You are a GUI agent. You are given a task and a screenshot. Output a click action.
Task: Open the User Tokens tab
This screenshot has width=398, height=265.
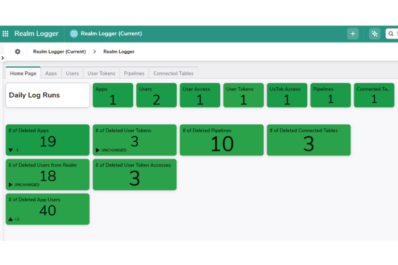click(x=101, y=73)
